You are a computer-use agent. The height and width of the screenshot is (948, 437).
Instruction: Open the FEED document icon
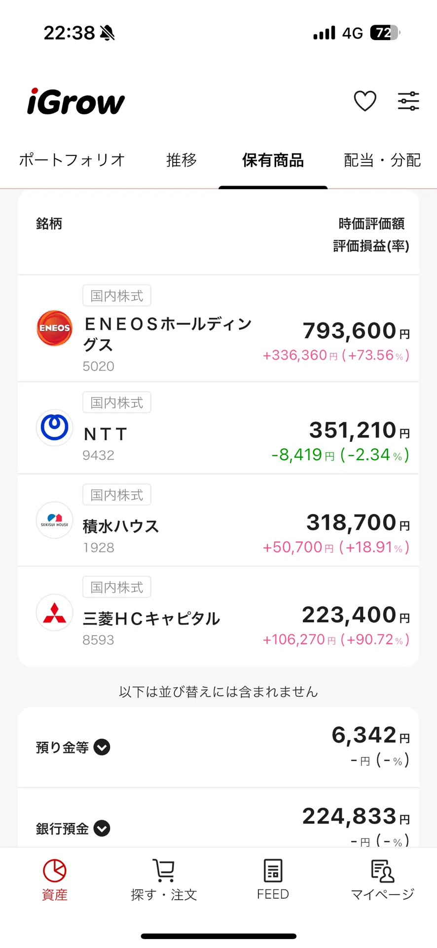click(x=273, y=870)
